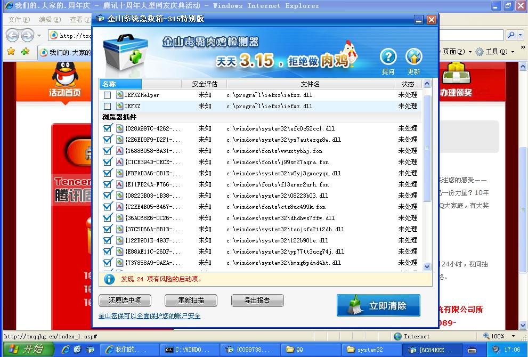Open the 页面(P) dropdown arrow

pos(470,52)
